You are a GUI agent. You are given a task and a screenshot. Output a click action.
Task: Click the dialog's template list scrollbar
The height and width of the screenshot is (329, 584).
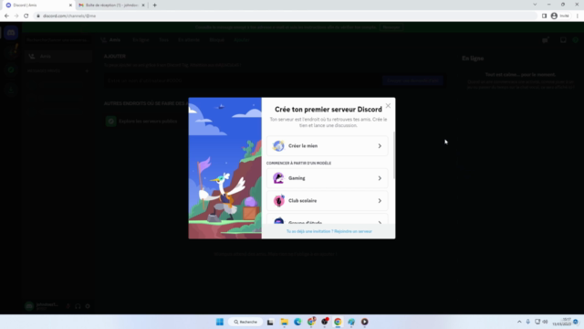click(x=393, y=154)
